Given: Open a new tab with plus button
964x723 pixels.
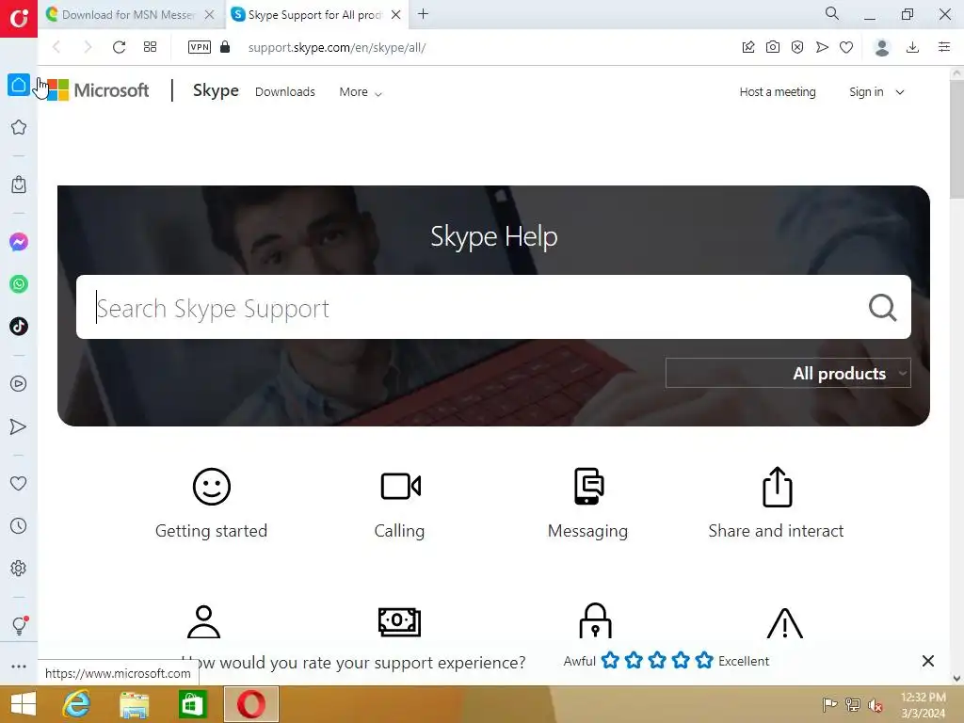Looking at the screenshot, I should pyautogui.click(x=423, y=14).
